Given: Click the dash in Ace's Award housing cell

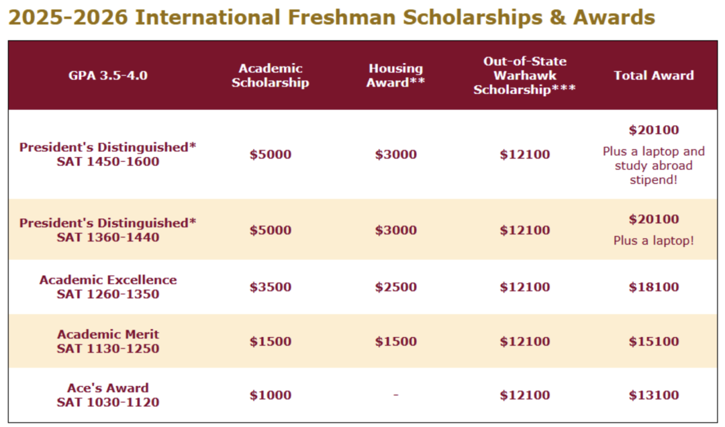Looking at the screenshot, I should (396, 395).
